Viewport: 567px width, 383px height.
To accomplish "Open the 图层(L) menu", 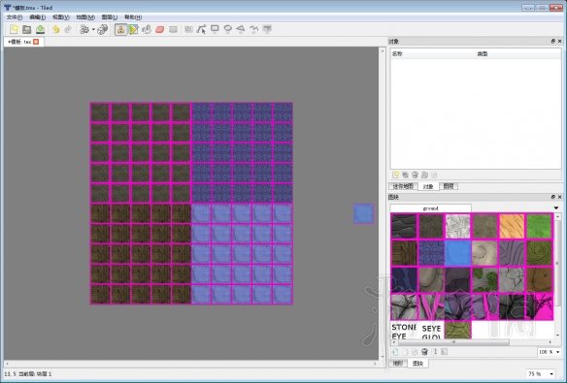I will (109, 16).
